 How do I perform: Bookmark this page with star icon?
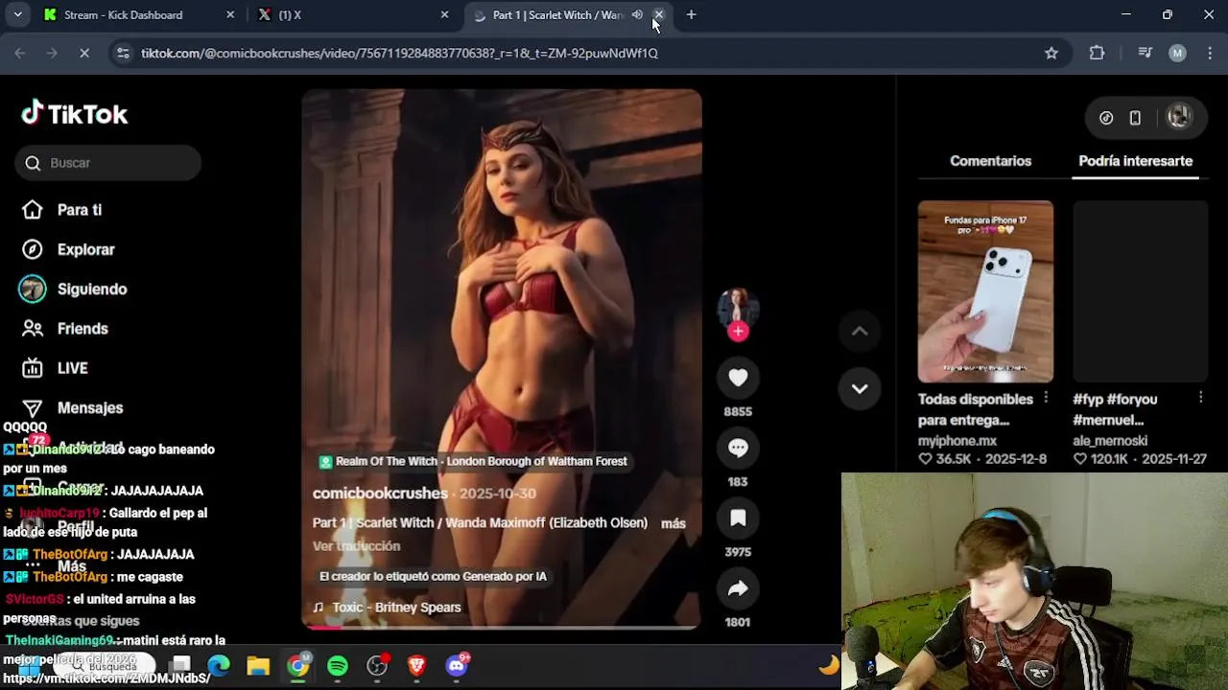1051,53
